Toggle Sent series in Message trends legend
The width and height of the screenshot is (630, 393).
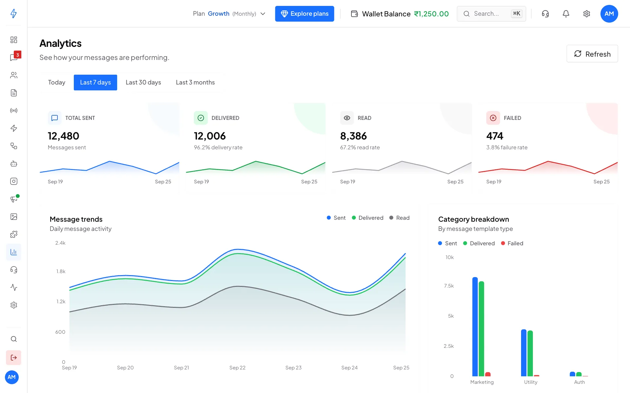pyautogui.click(x=336, y=218)
